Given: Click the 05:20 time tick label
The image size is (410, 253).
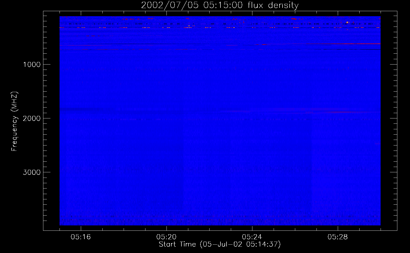Looking at the screenshot, I should 166,237.
